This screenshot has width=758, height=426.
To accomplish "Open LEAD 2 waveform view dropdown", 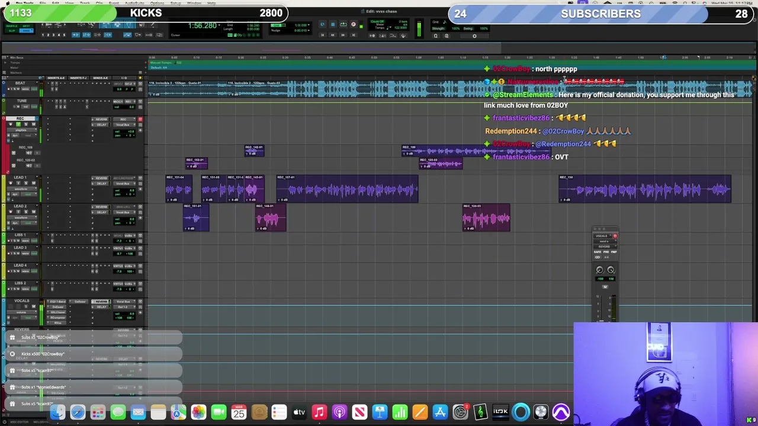I will coord(22,217).
